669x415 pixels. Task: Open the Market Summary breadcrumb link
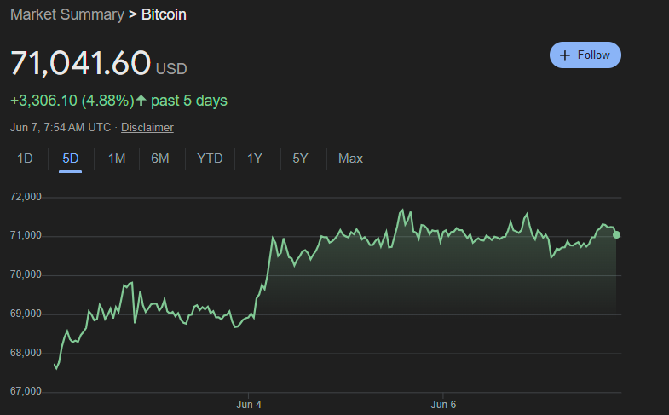pos(67,14)
